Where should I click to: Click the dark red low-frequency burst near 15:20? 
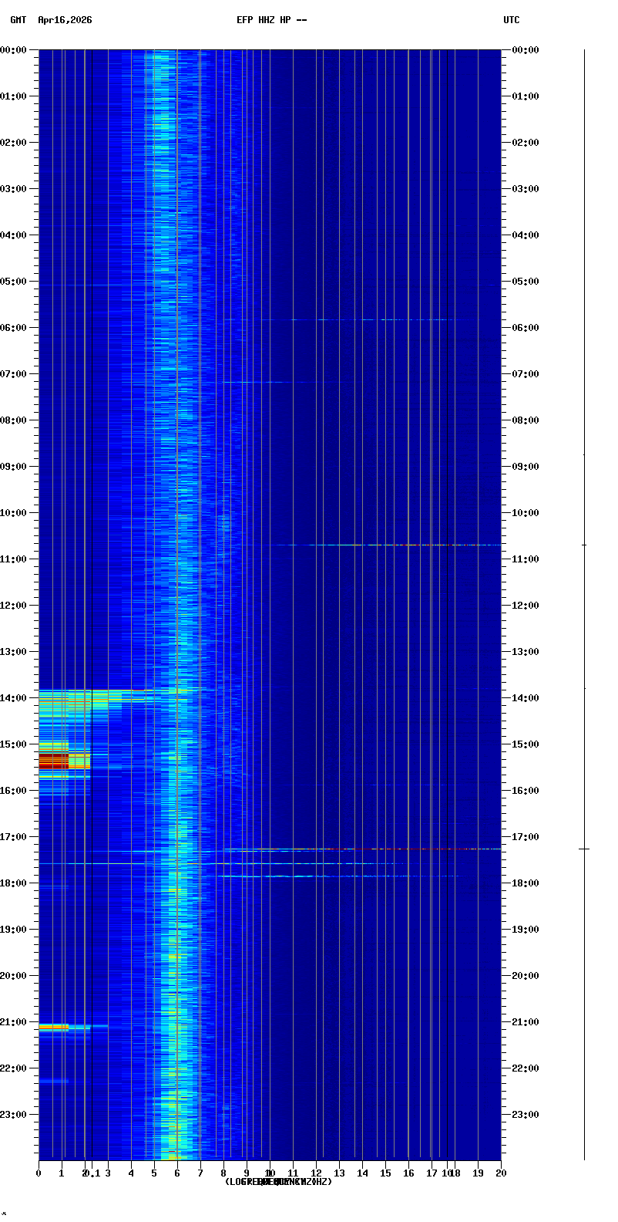coord(54,761)
